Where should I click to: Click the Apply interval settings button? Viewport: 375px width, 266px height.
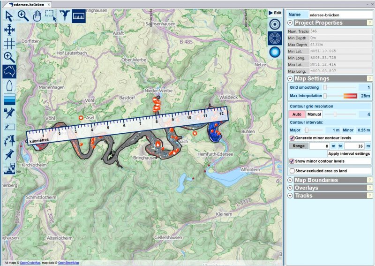pos(349,153)
